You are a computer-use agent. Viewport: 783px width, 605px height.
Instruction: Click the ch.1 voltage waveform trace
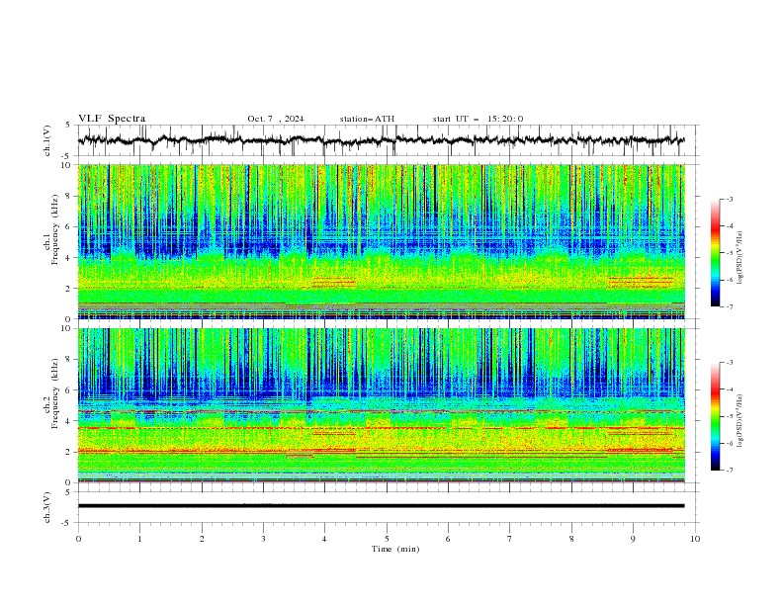click(381, 140)
